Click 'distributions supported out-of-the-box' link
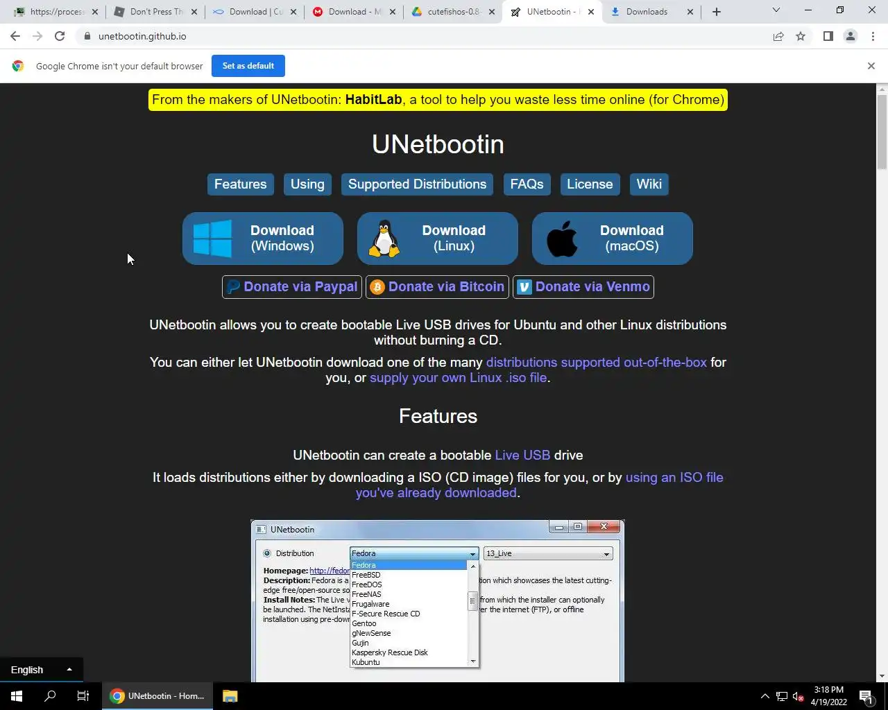Image resolution: width=888 pixels, height=710 pixels. 596,363
